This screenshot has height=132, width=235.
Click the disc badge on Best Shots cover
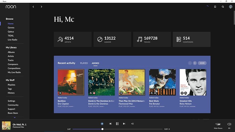(x=152, y=93)
